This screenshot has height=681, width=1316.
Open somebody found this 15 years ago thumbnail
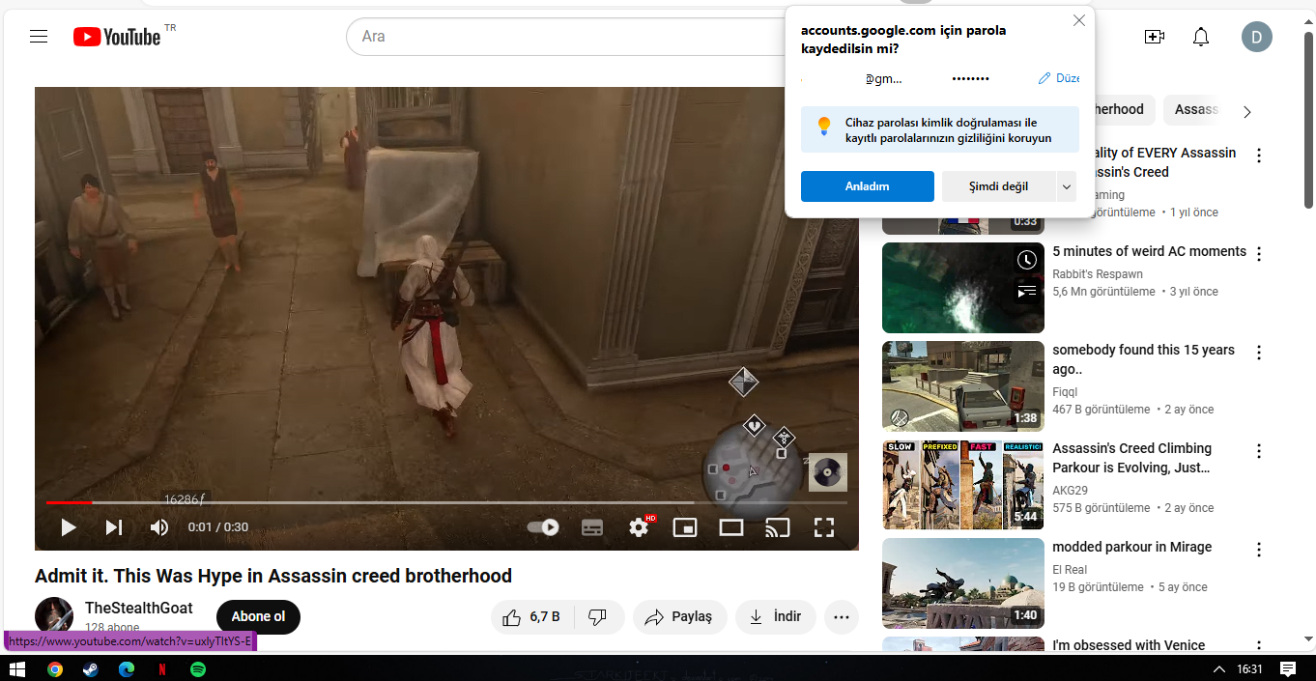pos(963,386)
